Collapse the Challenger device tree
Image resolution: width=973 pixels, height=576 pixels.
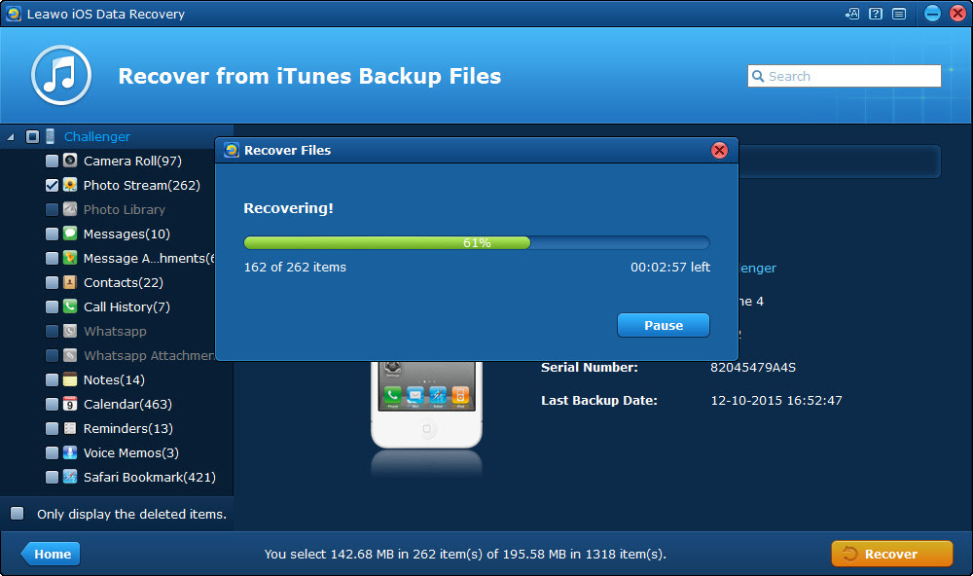coord(11,137)
